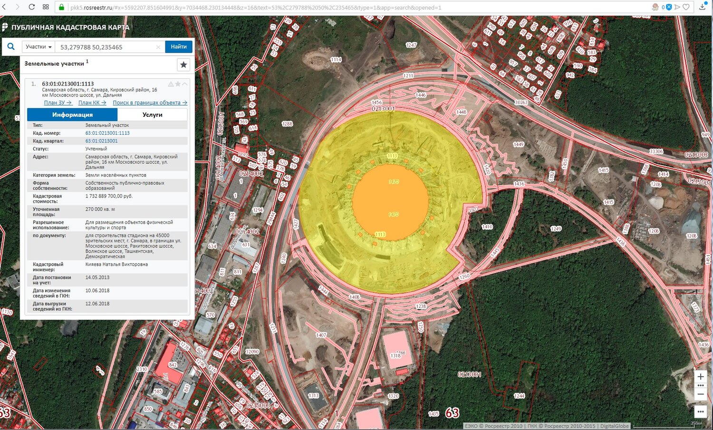Click the map parcel labeled 1249
This screenshot has height=430, width=713.
pos(556,229)
